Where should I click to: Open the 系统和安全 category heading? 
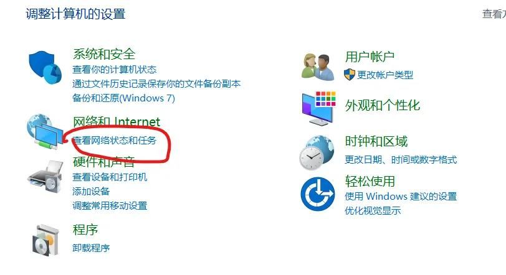[x=104, y=54]
